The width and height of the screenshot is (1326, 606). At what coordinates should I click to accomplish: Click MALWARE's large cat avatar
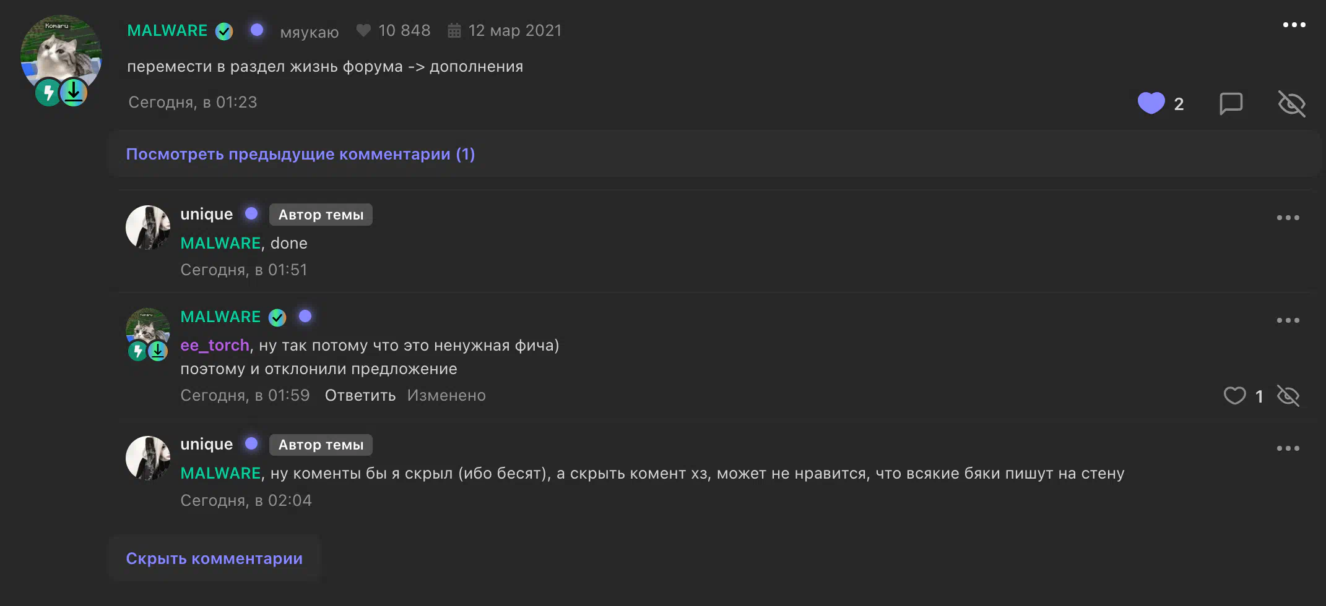(x=61, y=51)
